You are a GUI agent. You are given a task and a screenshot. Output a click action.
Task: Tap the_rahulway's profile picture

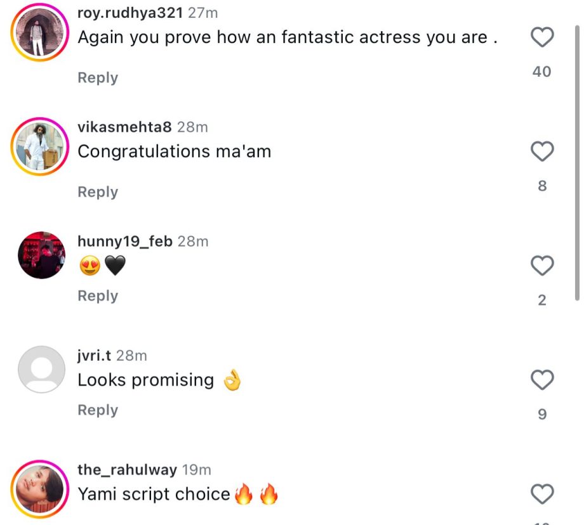click(39, 489)
